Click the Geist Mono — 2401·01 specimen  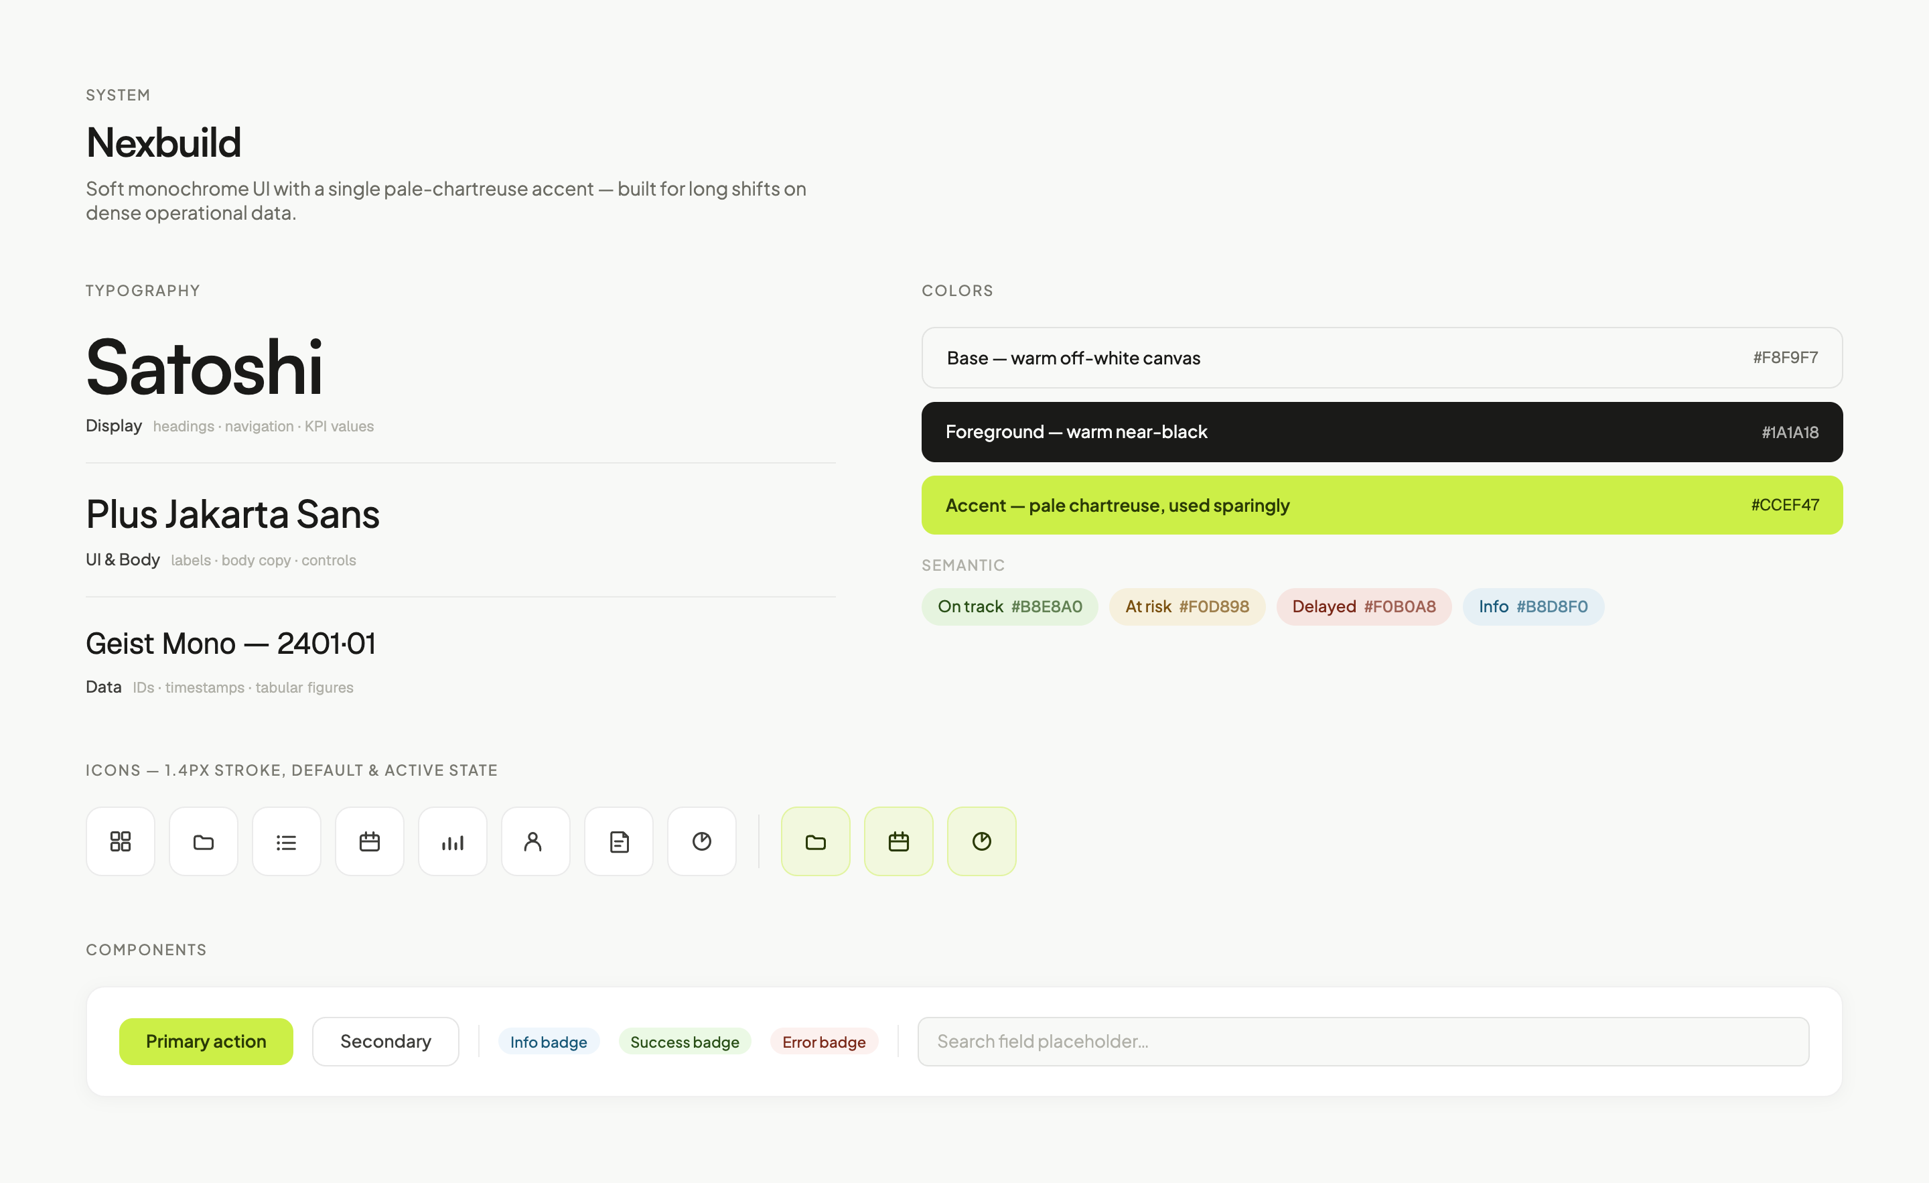(x=231, y=644)
